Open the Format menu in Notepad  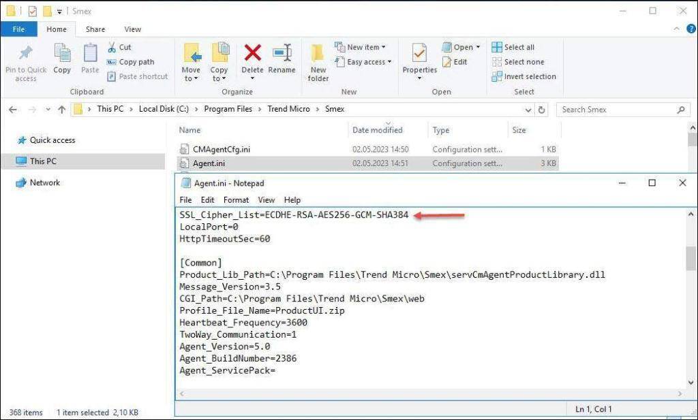pyautogui.click(x=236, y=199)
